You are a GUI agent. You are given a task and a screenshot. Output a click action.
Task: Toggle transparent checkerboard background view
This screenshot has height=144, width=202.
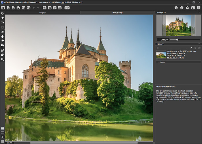(2, 128)
